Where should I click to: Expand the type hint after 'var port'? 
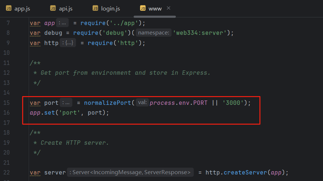66,103
